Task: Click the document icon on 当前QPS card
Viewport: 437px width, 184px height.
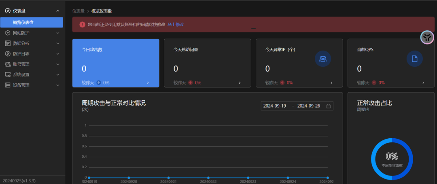Action: 414,59
